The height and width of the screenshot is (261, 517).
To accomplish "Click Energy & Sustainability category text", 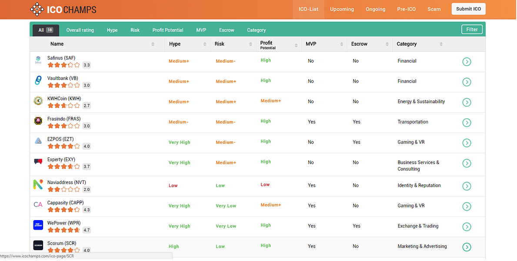I will click(421, 102).
